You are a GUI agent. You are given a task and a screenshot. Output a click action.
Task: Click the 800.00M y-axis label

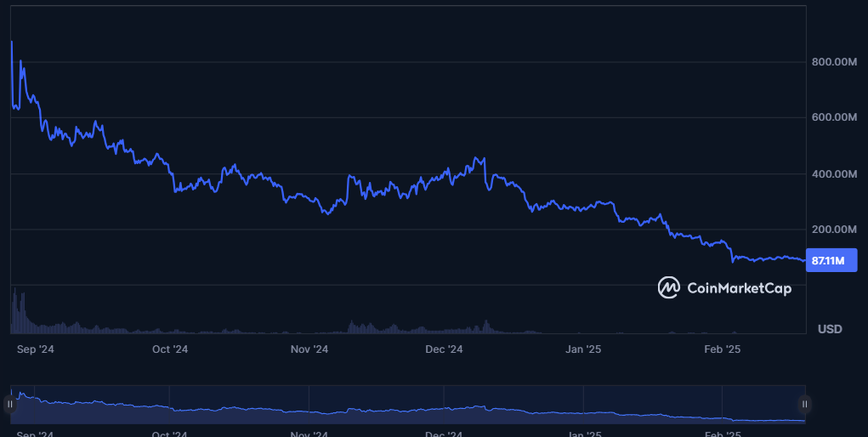coord(834,62)
